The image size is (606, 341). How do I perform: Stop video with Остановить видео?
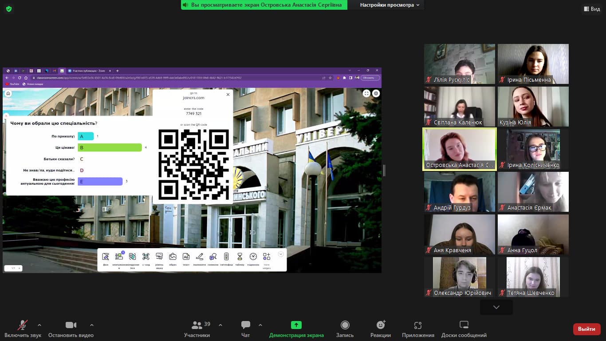(x=71, y=325)
